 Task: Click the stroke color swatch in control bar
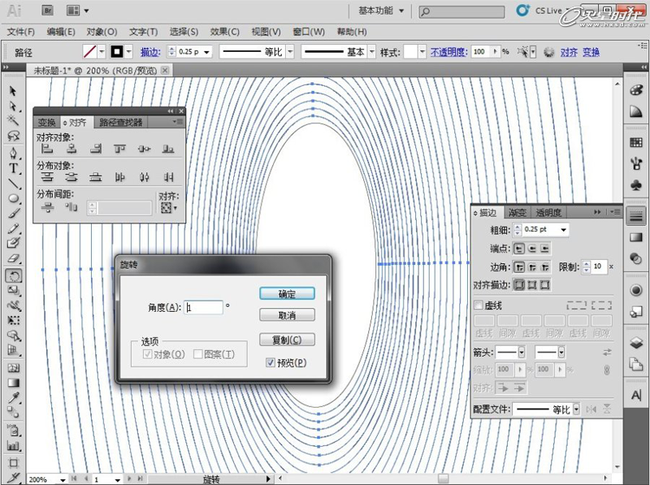click(118, 51)
